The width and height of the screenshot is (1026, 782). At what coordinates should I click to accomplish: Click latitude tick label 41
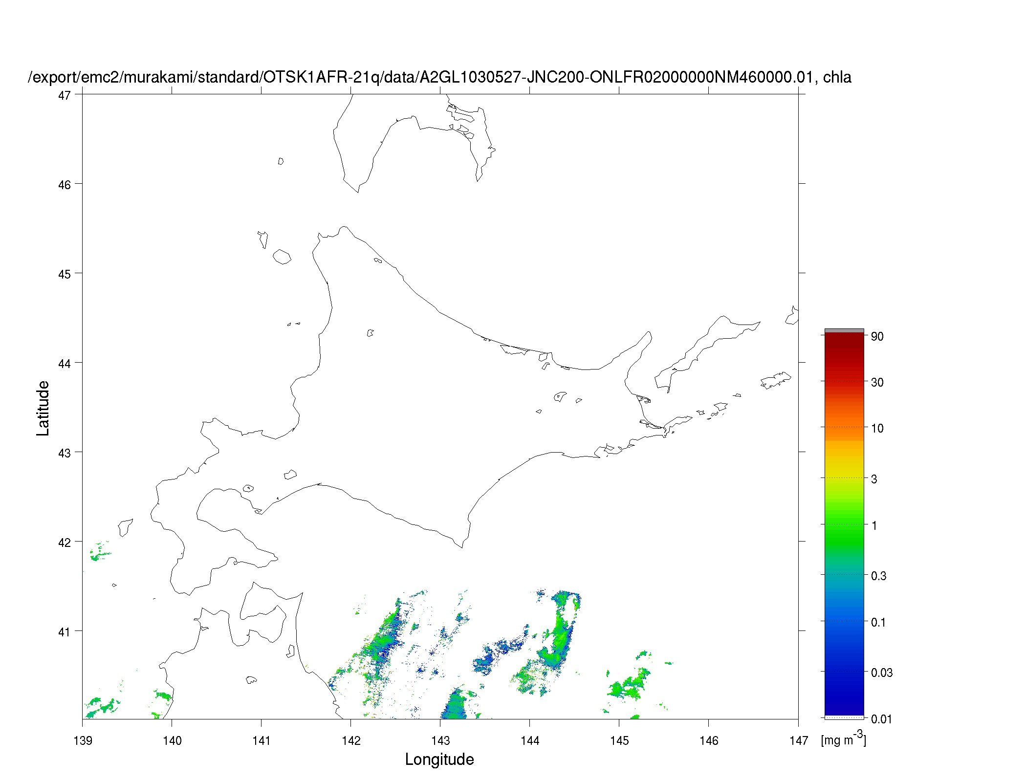[x=64, y=632]
